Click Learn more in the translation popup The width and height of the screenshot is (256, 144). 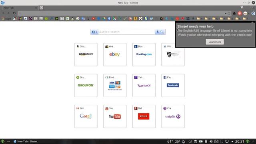click(x=215, y=42)
